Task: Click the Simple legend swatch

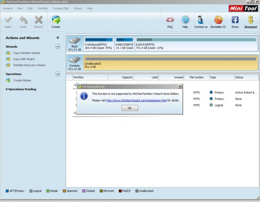Action: coord(48,191)
